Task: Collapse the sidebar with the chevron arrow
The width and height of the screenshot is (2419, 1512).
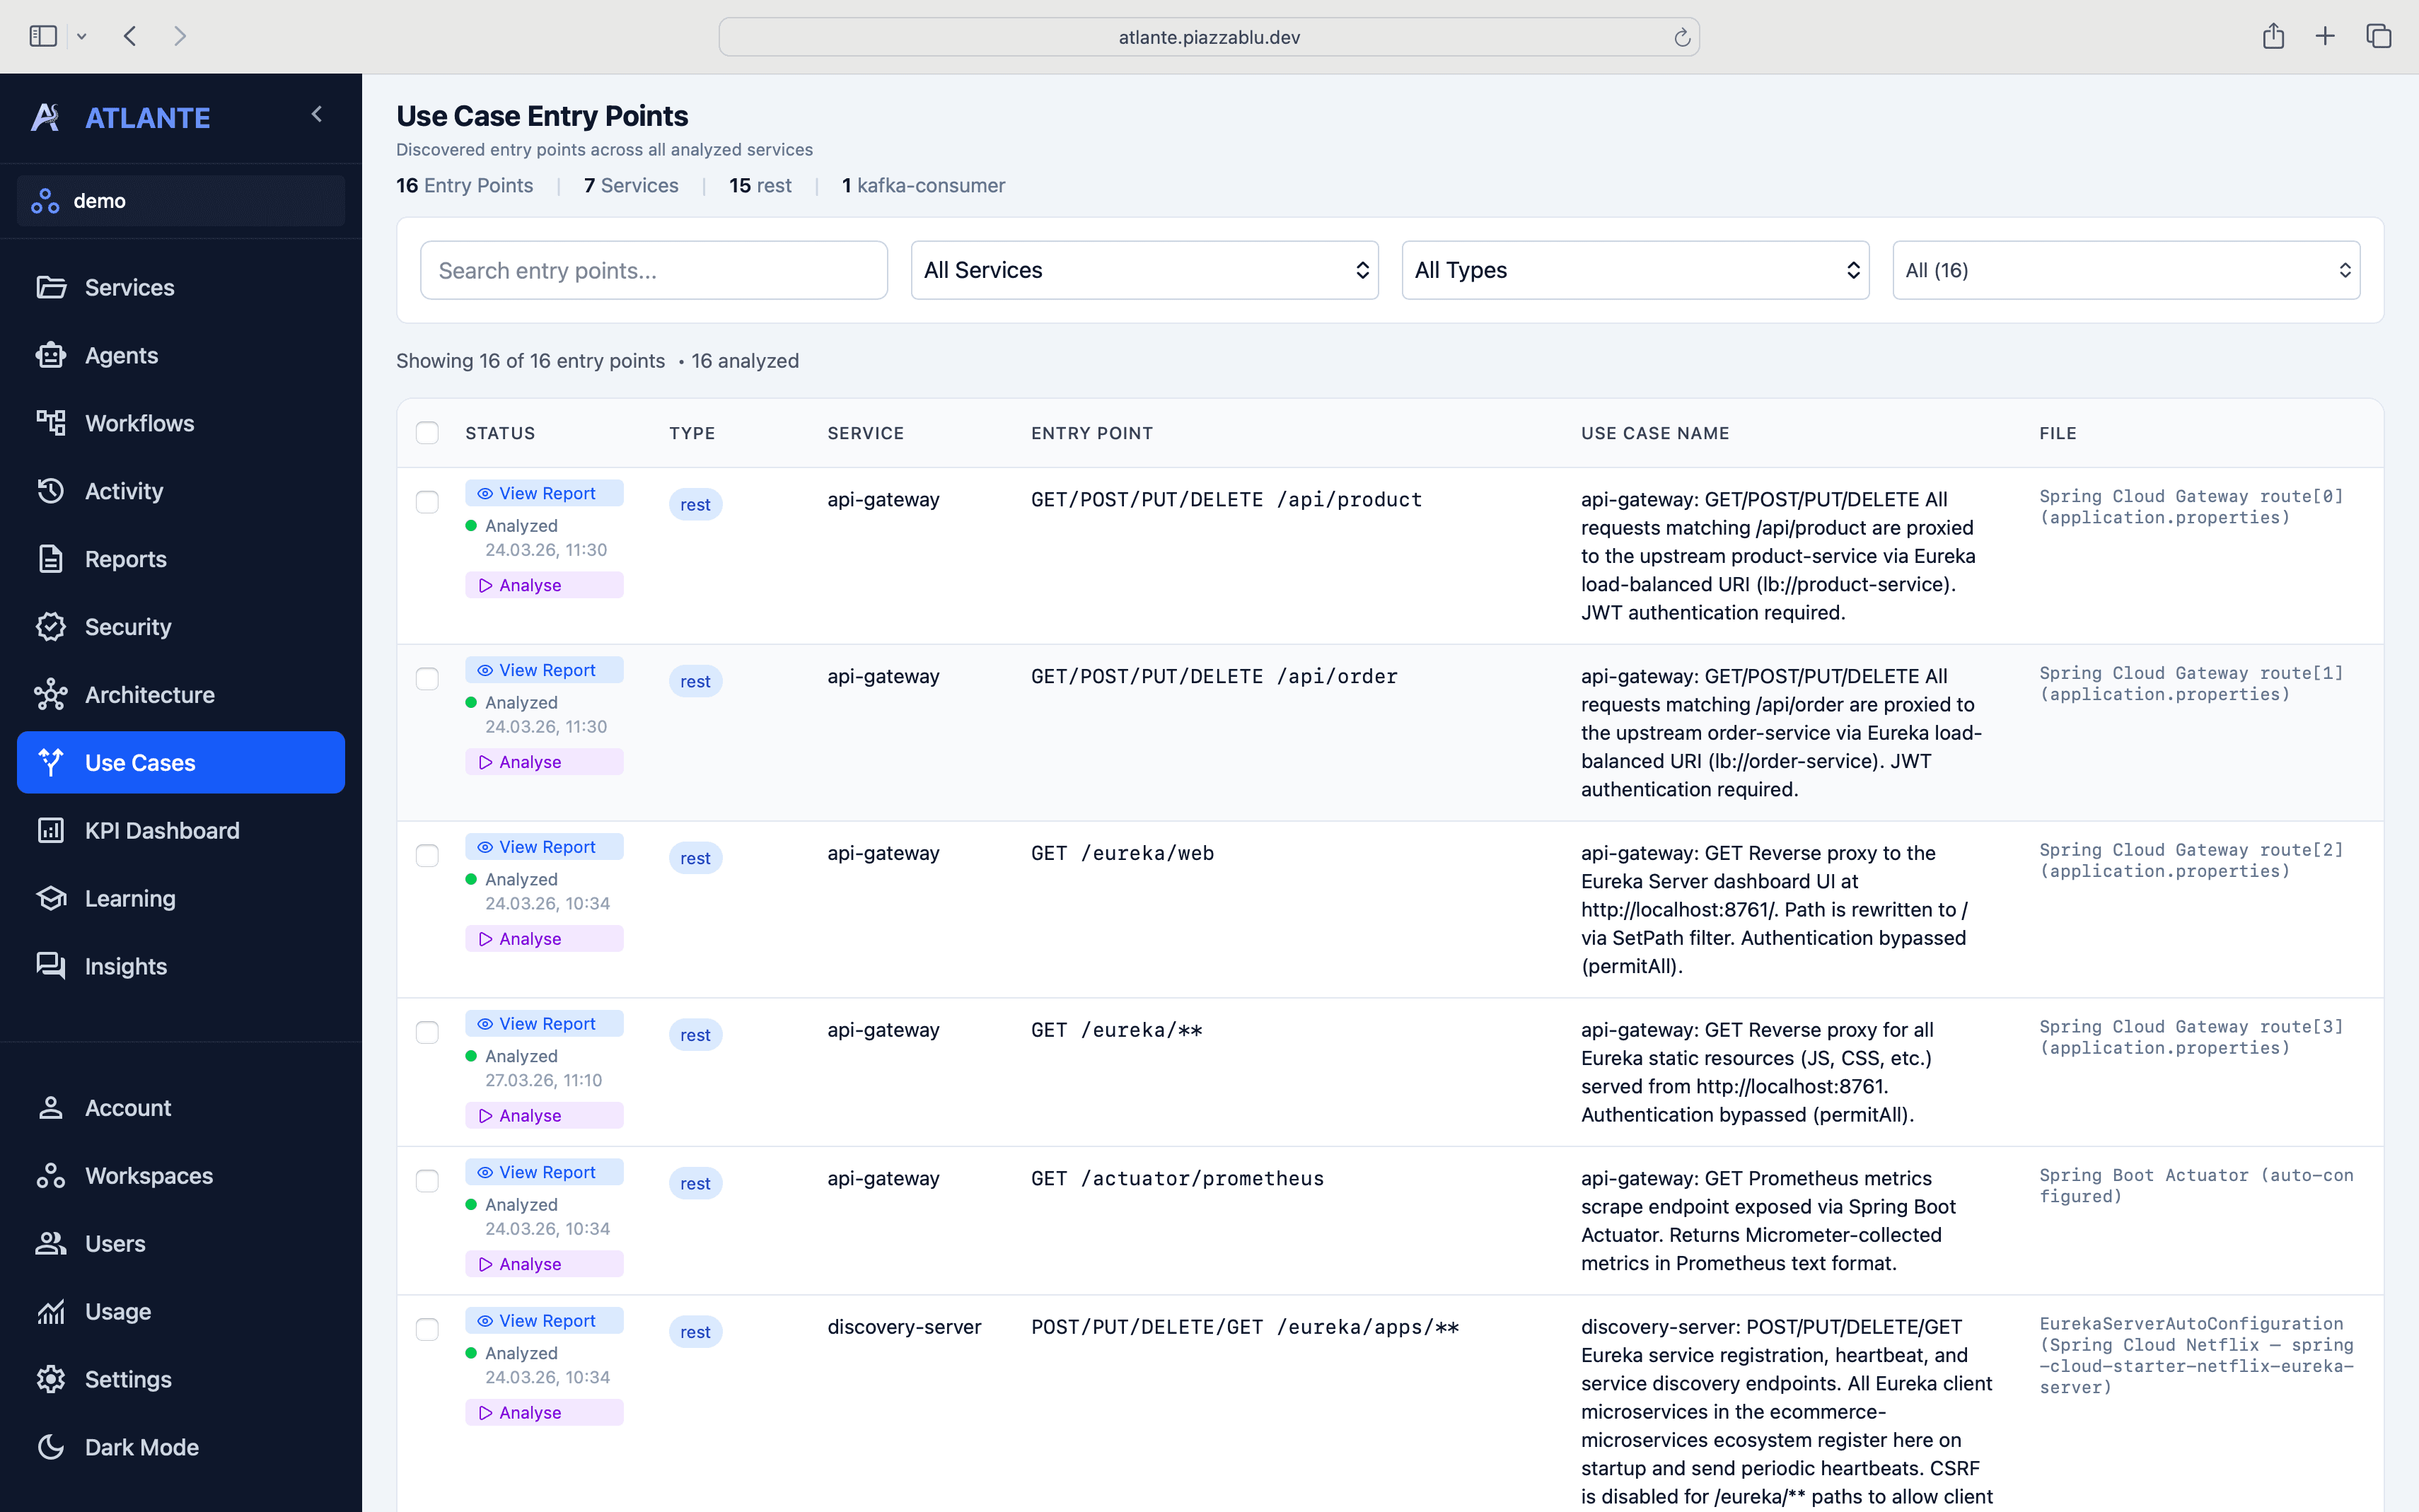Action: tap(317, 114)
